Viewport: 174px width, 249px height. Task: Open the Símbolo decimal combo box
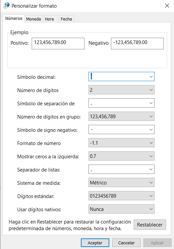point(122,76)
